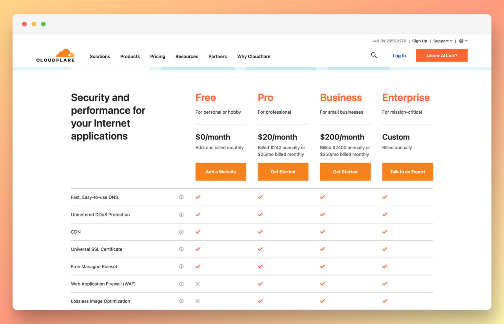Screen dimensions: 504x324
Task: Click Get Started under the Pro plan
Action: pos(283,172)
